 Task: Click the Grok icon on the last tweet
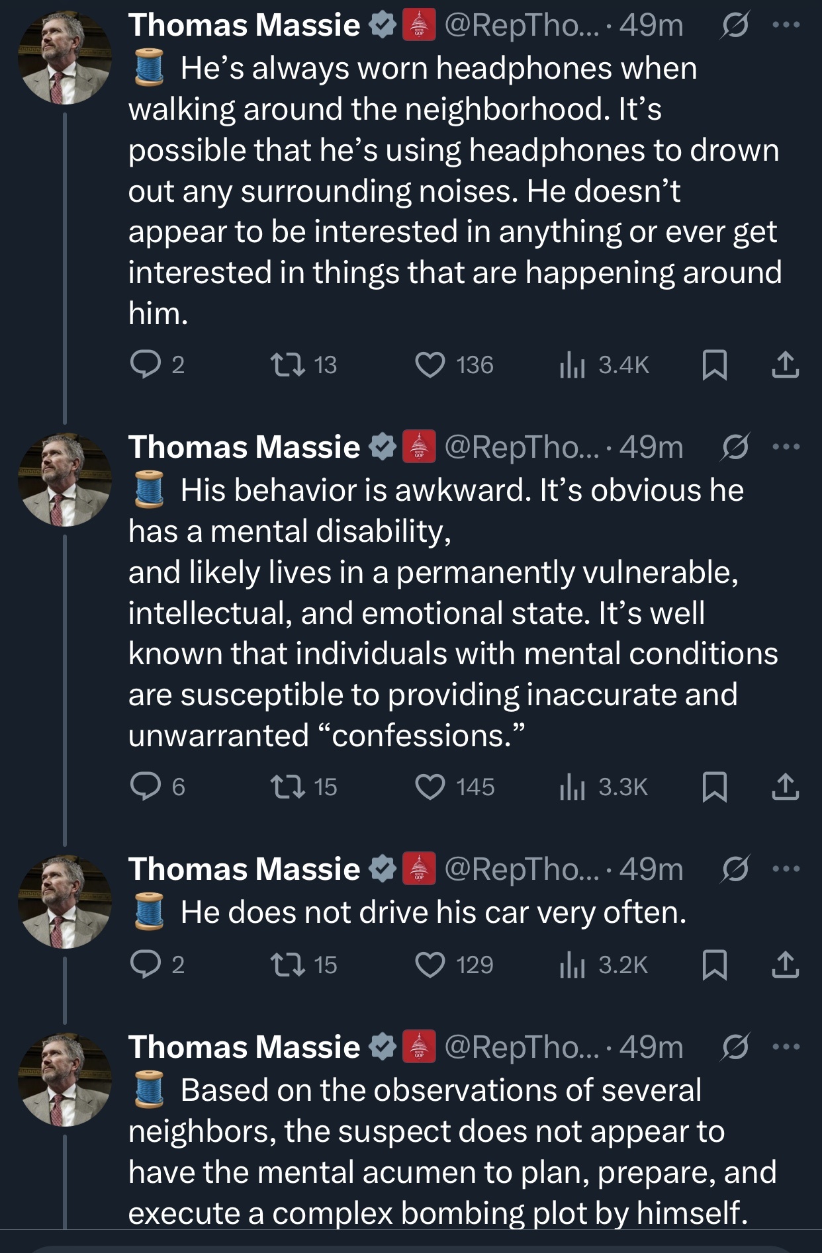click(735, 1047)
